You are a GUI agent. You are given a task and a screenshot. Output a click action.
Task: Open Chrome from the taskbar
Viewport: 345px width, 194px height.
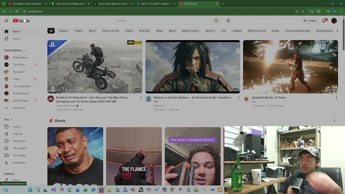pos(172,190)
